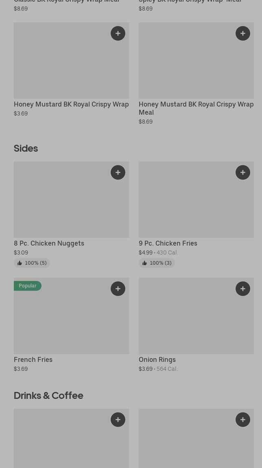Add Onion Rings to cart
This screenshot has width=262, height=468.
(243, 289)
